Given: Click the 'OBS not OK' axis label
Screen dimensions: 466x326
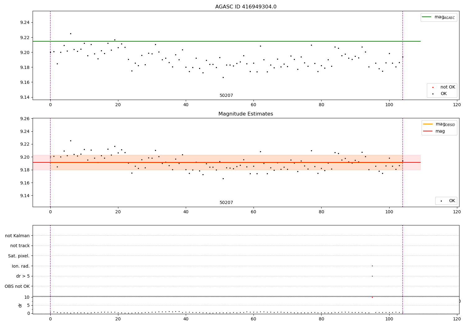Looking at the screenshot, I should (17, 287).
